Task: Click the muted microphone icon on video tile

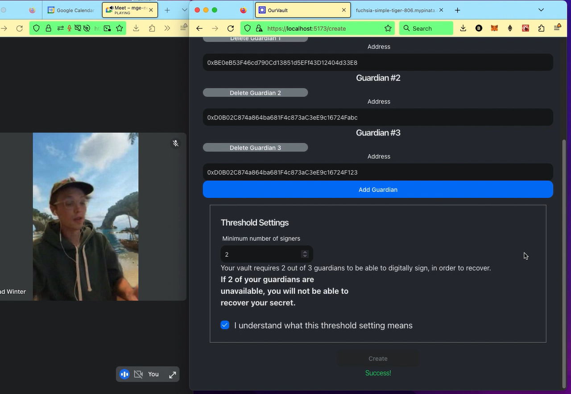Action: point(176,143)
